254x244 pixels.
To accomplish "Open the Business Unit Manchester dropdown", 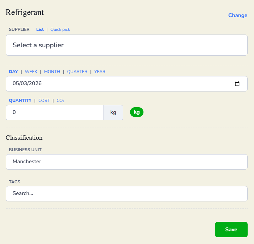I will pos(127,162).
